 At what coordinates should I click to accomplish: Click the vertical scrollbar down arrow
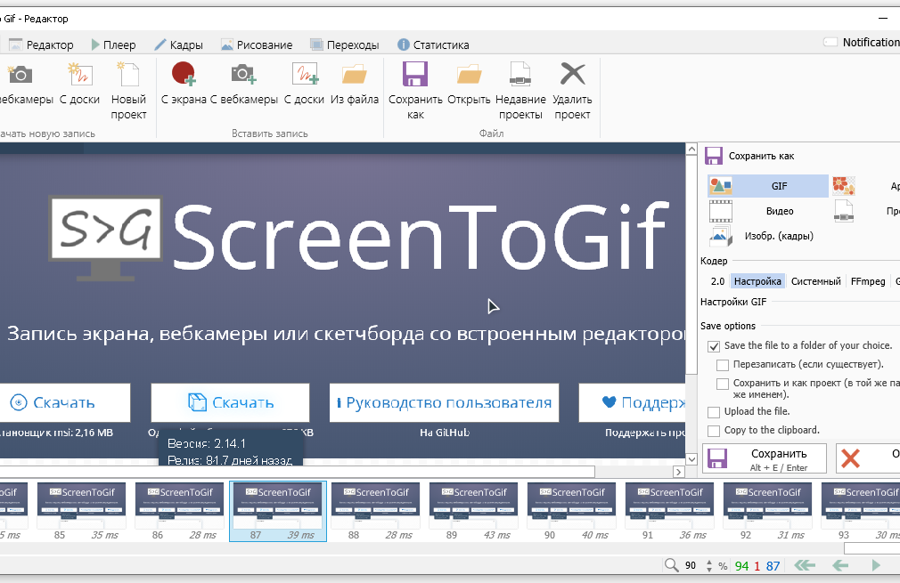[x=691, y=459]
